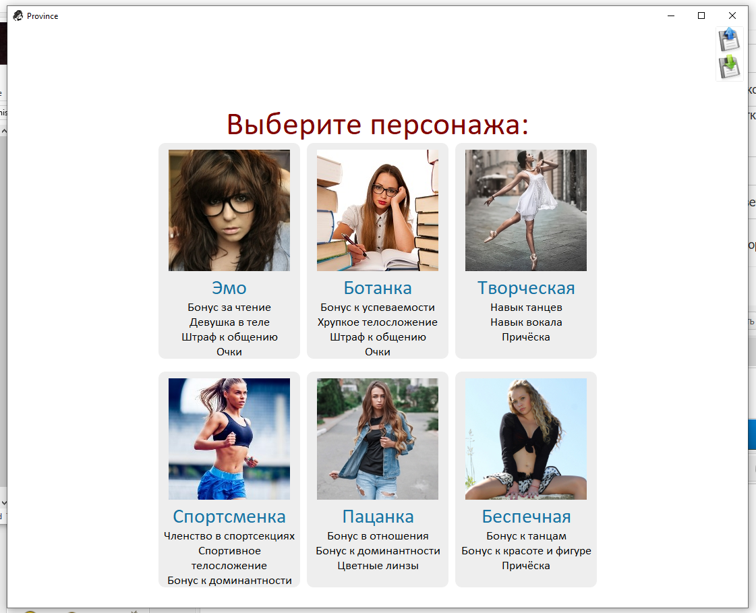Image resolution: width=756 pixels, height=613 pixels.
Task: Click the Province app icon in title bar
Action: point(18,16)
